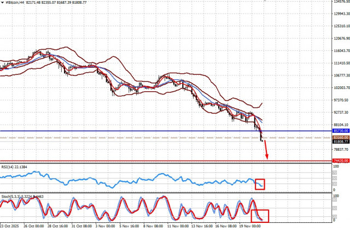Select the 16 Nov 08:00 time label
Viewport: 350px width, 230px height.
[x=226, y=226]
